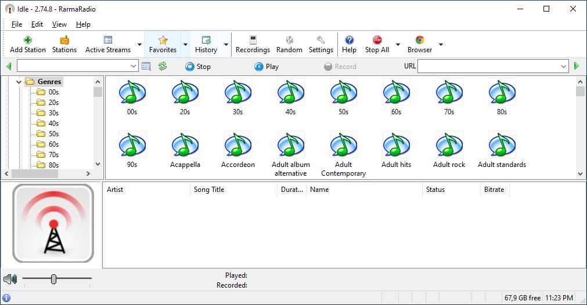This screenshot has height=305, width=587.
Task: Open the File menu
Action: tap(17, 24)
